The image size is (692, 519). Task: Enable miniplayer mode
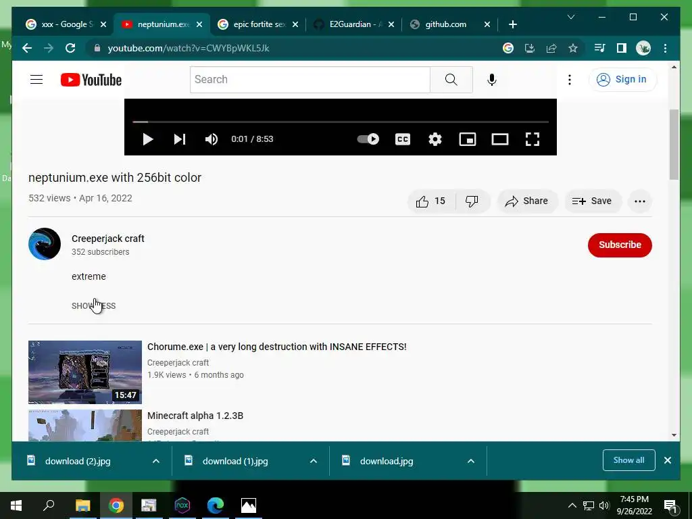click(468, 139)
